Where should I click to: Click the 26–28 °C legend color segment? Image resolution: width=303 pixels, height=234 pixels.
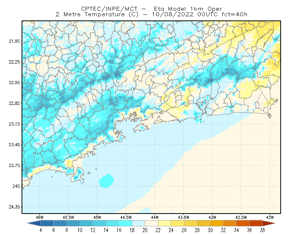[x=191, y=223]
